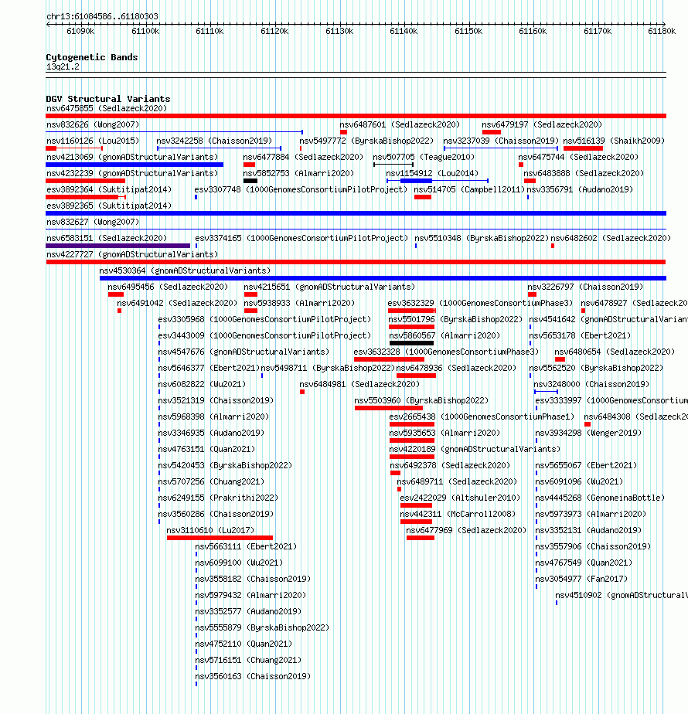Click nsv3237039 (Chaisson2019) label
The image size is (688, 714).
(x=501, y=141)
